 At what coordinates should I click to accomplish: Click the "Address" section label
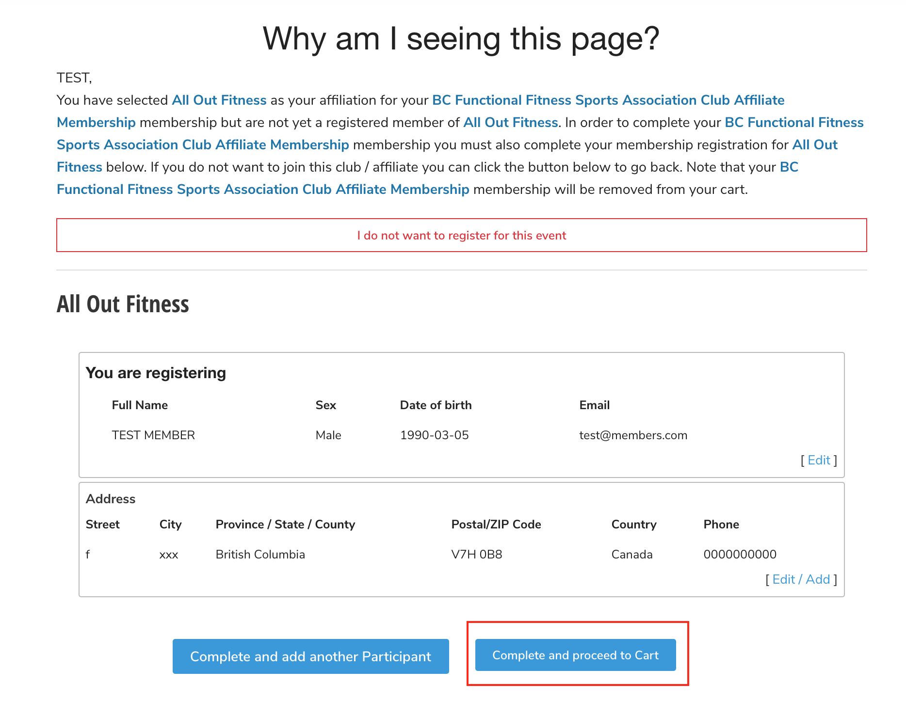[x=111, y=499]
